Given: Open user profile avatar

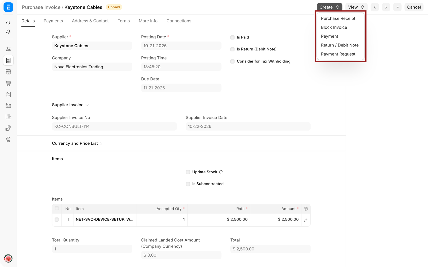Looking at the screenshot, I should 8,258.
